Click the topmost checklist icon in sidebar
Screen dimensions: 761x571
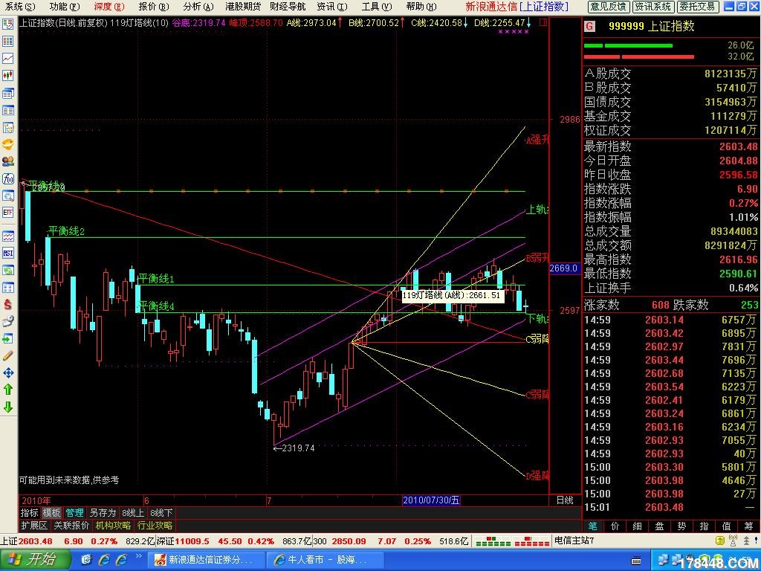coord(7,24)
